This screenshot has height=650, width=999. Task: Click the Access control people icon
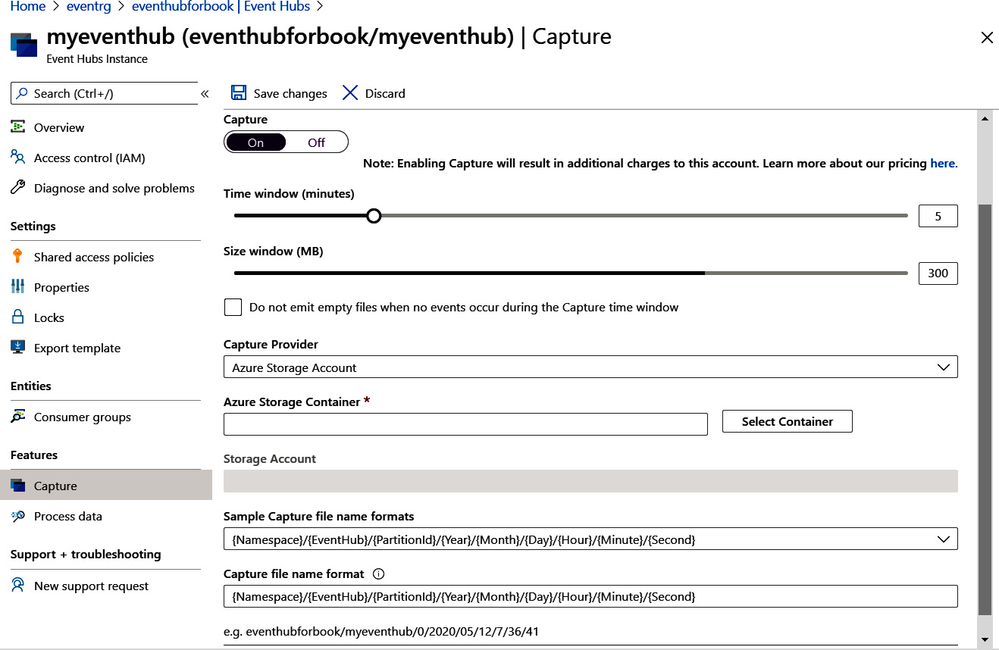(18, 157)
